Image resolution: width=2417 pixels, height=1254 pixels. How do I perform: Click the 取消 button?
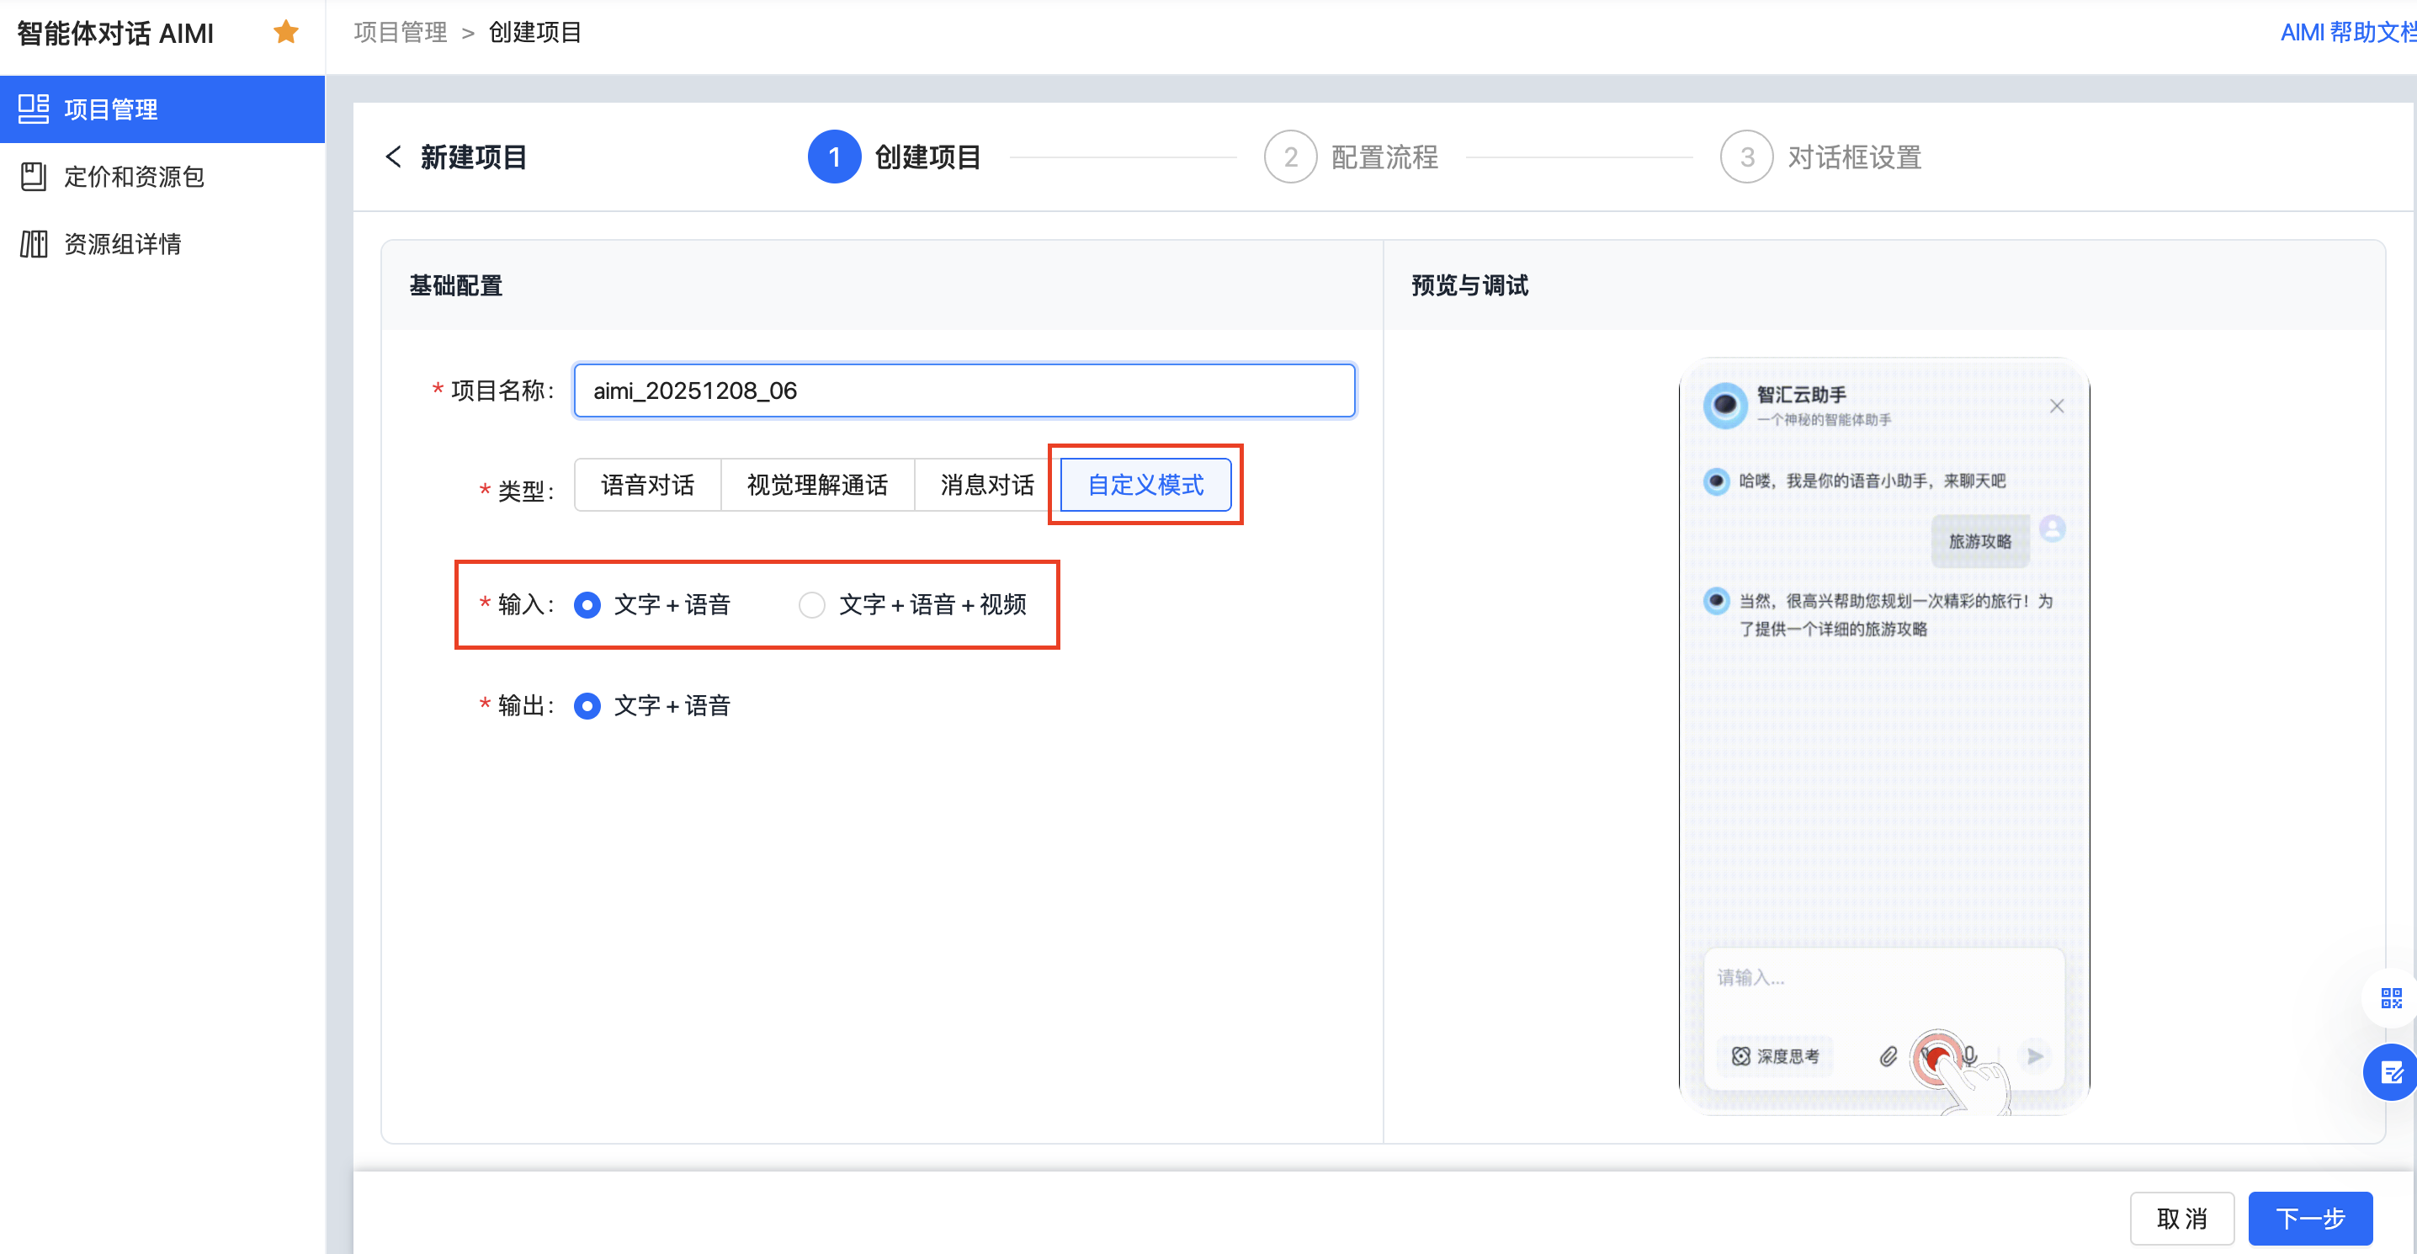pos(2181,1219)
